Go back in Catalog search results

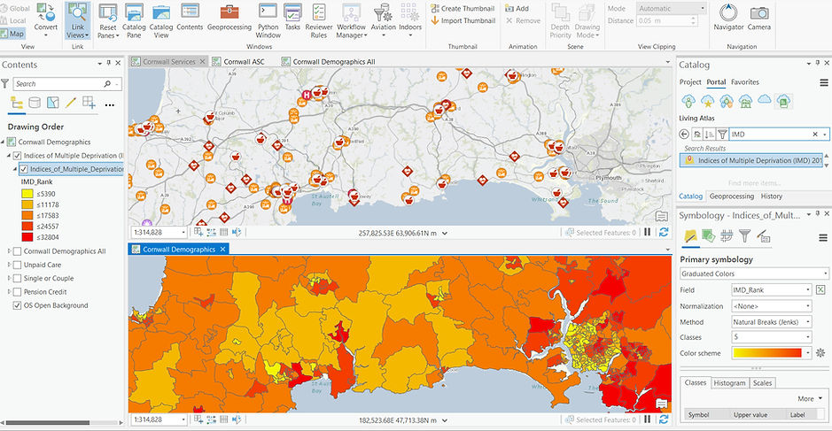coord(685,135)
